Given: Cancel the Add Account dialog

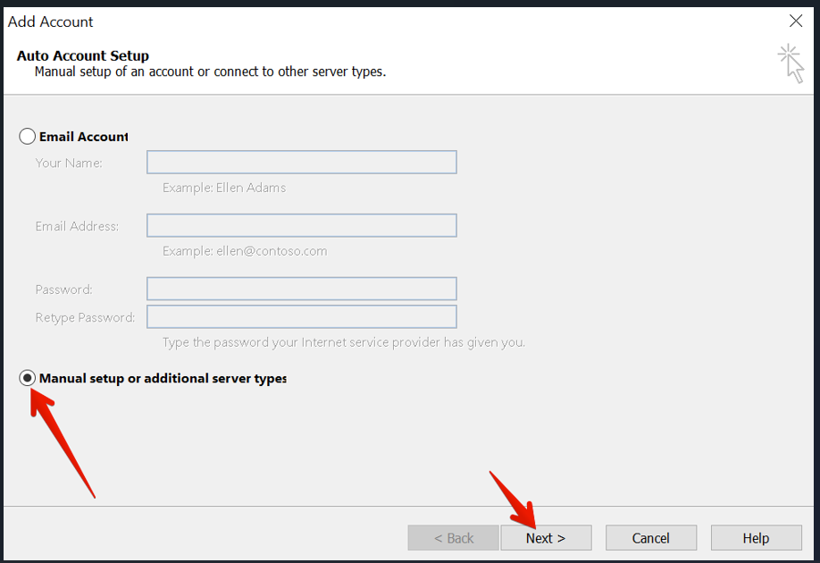Looking at the screenshot, I should click(x=651, y=538).
